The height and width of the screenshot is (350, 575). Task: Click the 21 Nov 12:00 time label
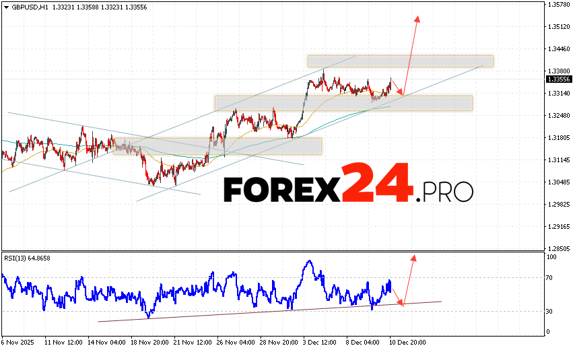point(193,343)
